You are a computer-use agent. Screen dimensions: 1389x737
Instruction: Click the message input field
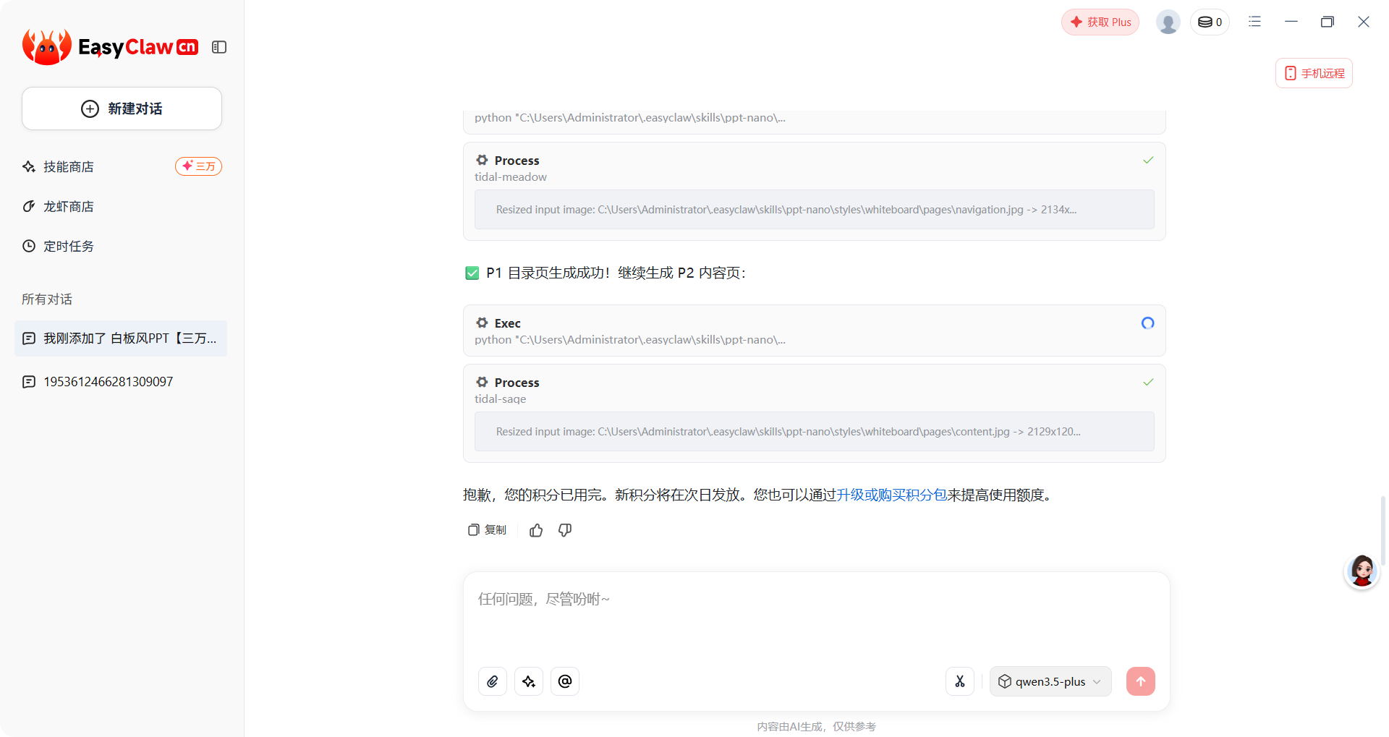coord(816,615)
